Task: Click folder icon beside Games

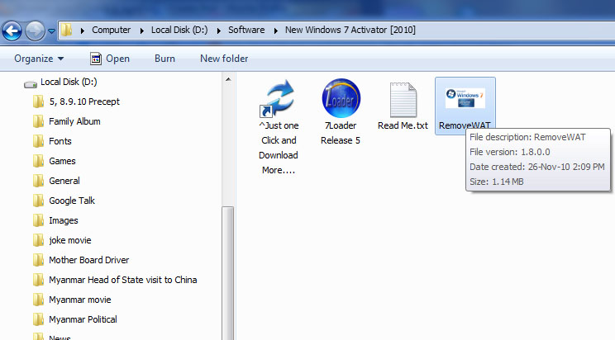Action: [x=38, y=161]
